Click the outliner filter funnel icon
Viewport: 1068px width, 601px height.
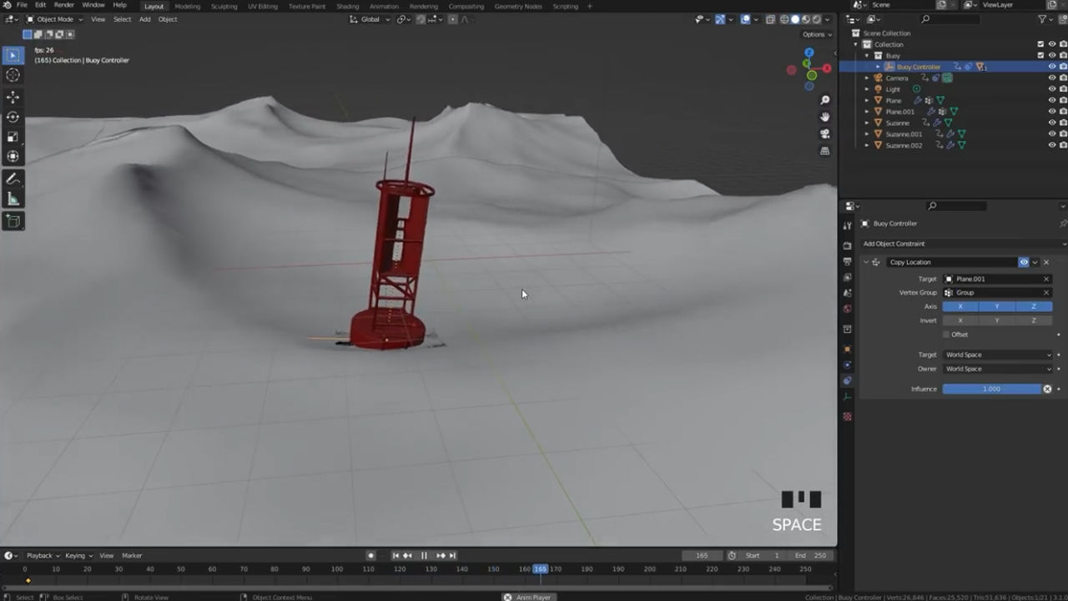pyautogui.click(x=1042, y=19)
